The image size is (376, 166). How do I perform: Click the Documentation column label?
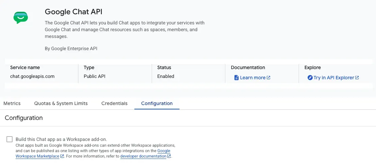click(x=248, y=67)
